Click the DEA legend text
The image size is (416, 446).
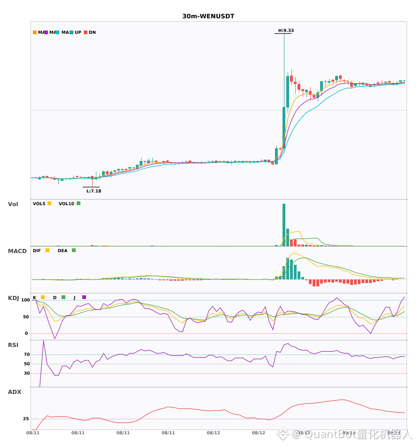(x=63, y=251)
